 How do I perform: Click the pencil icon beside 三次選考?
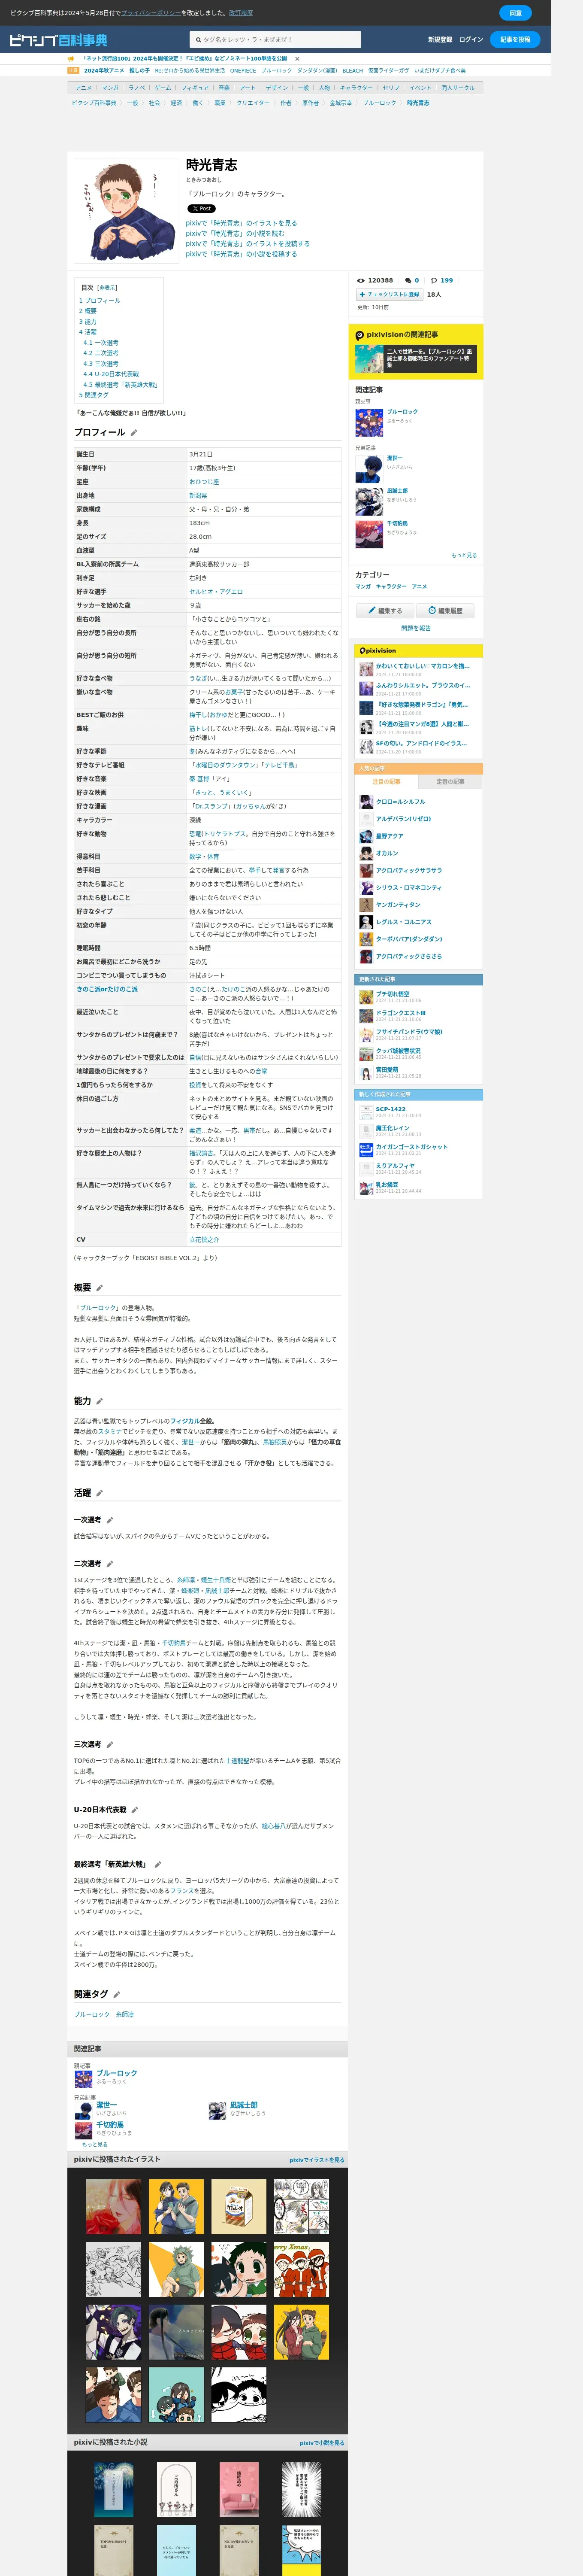click(110, 1744)
